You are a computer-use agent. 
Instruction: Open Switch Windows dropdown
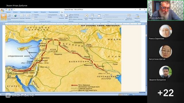(x=129, y=17)
